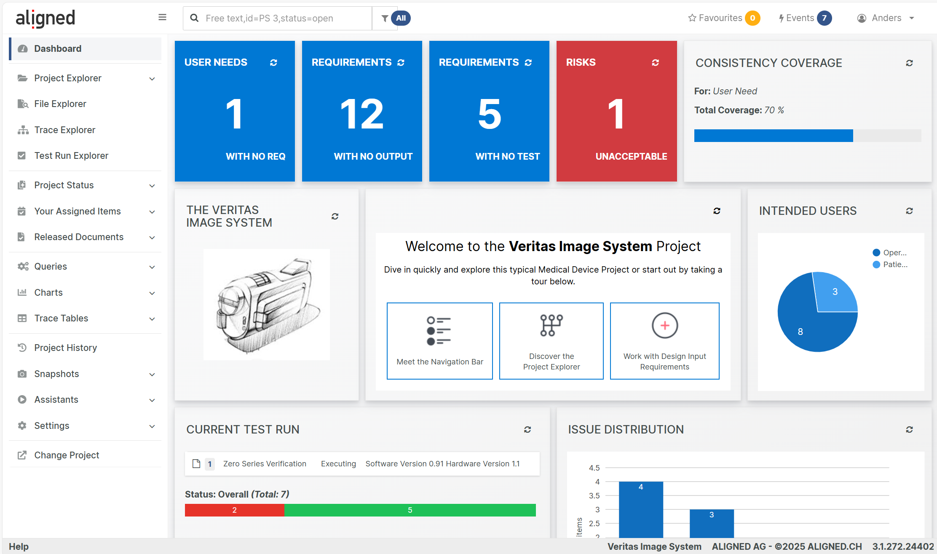Refresh the Consistency Coverage panel
Screen dimensions: 937x554
[910, 62]
